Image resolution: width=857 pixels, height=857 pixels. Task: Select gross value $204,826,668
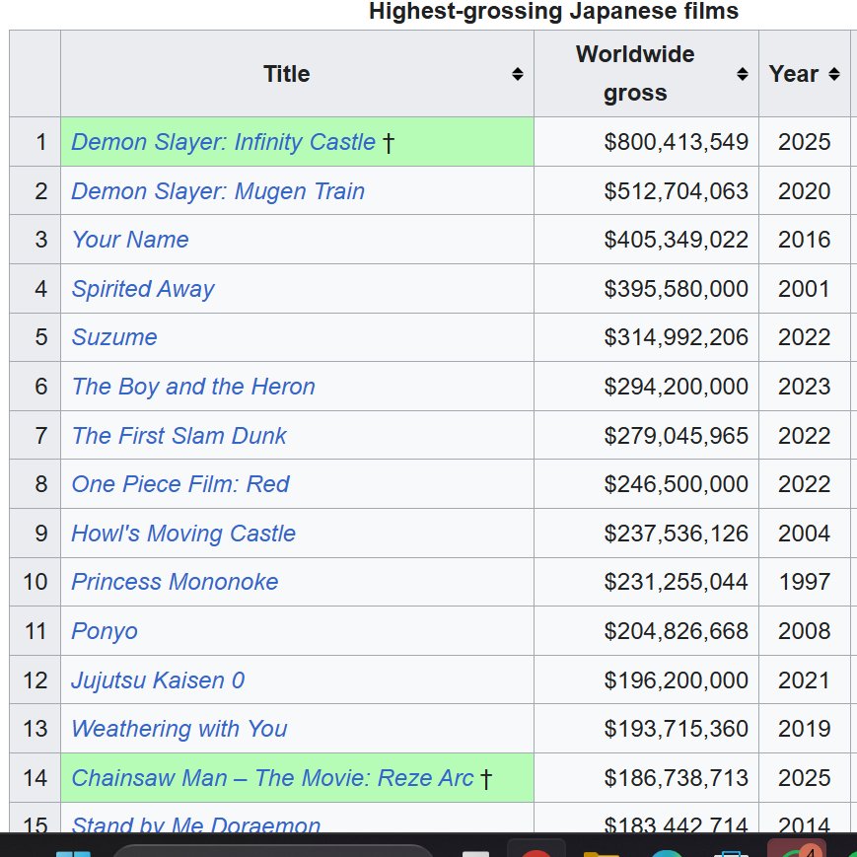click(x=677, y=631)
